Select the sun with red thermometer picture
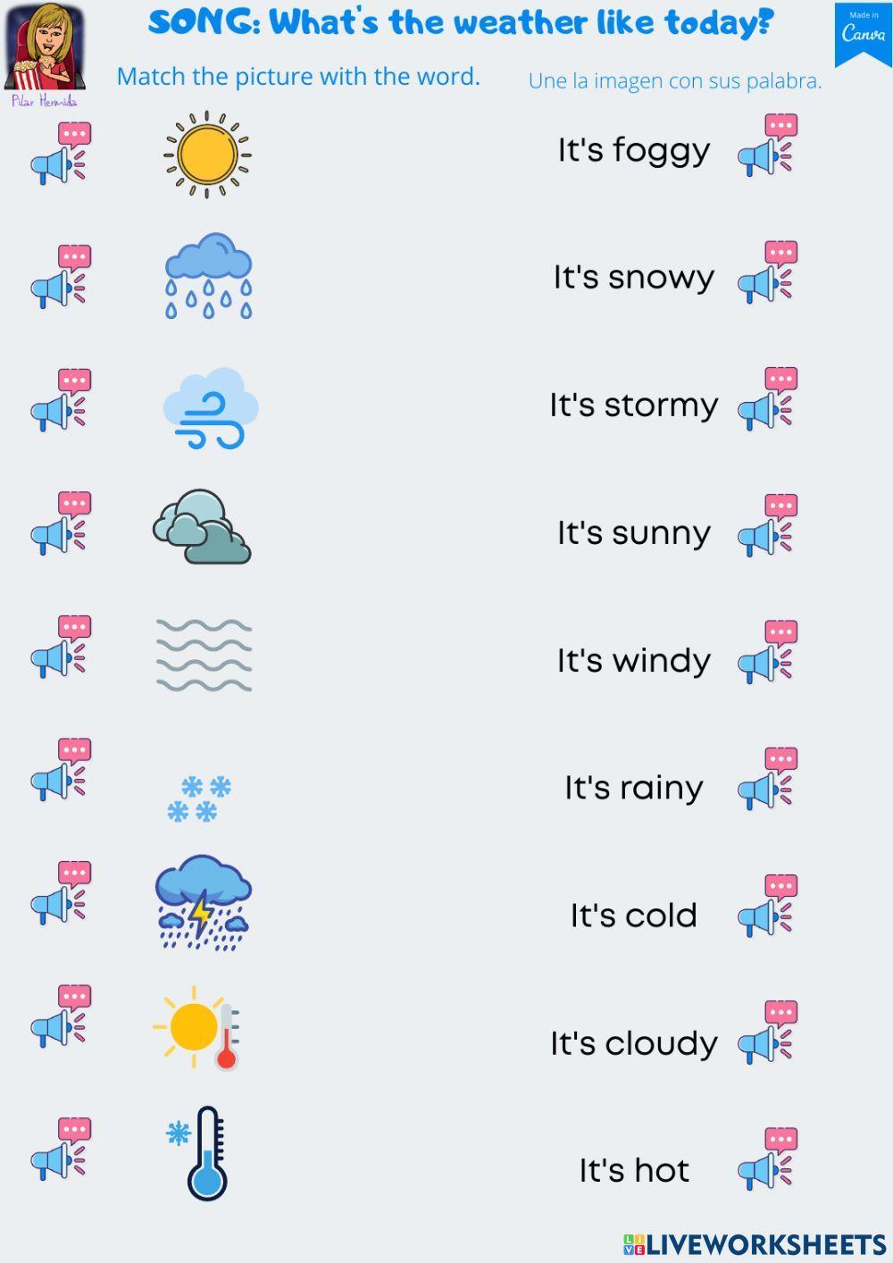This screenshot has height=1263, width=893. [x=196, y=1028]
